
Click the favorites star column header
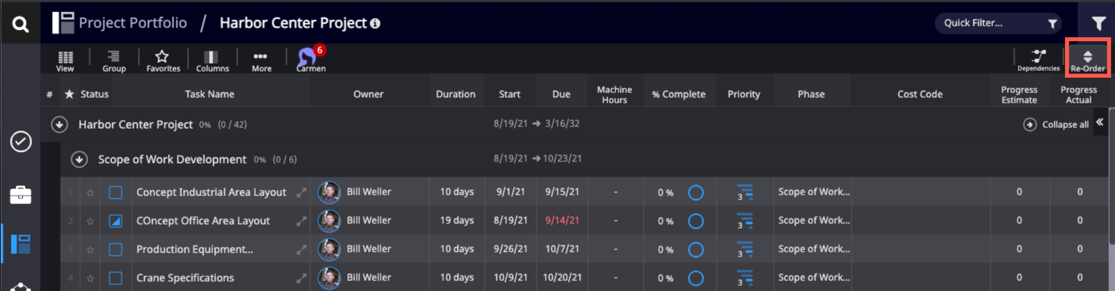[x=69, y=94]
